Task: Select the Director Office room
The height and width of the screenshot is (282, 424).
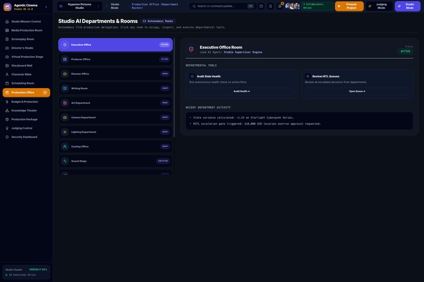Action: click(115, 74)
